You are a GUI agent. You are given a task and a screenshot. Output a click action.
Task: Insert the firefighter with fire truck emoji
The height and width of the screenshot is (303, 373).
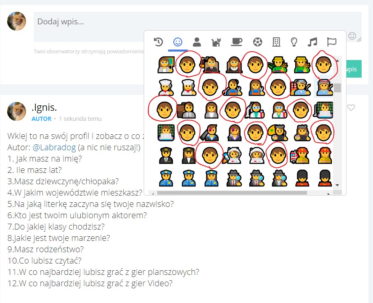tap(301, 155)
